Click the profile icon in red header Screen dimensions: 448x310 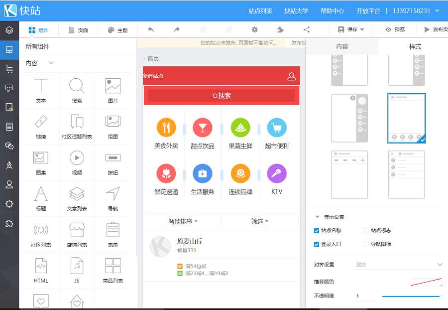coord(291,76)
